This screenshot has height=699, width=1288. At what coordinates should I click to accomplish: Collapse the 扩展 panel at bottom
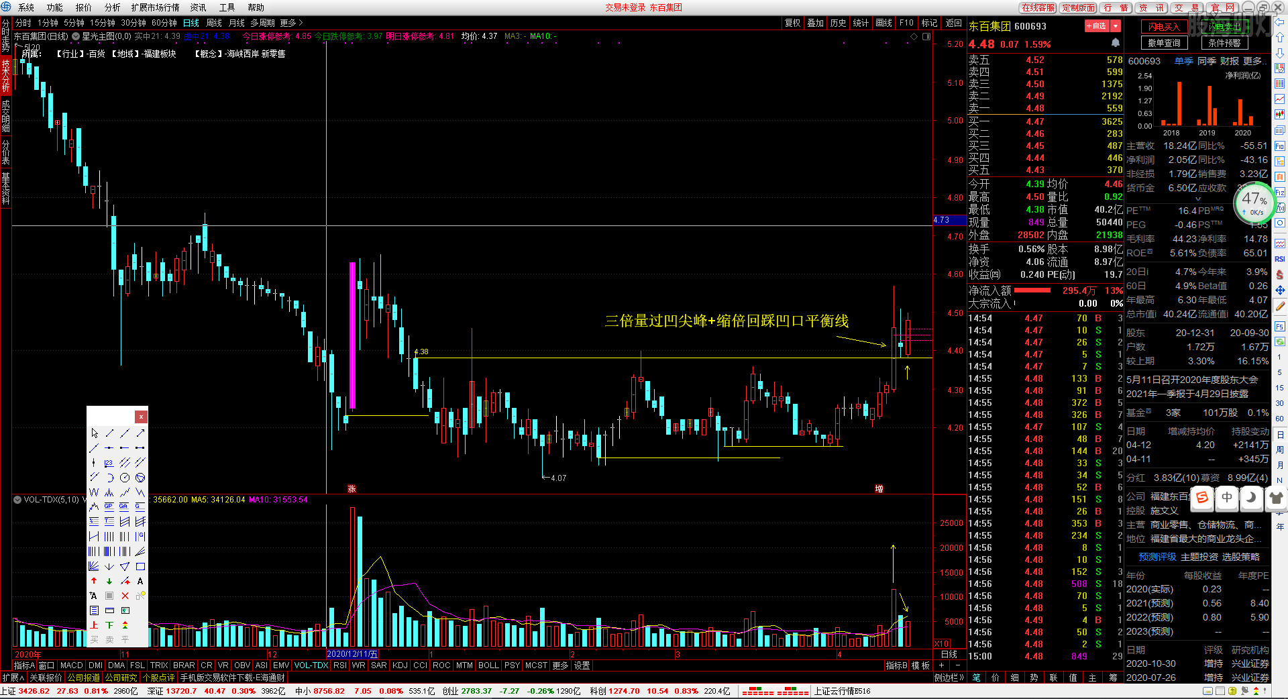click(x=14, y=678)
